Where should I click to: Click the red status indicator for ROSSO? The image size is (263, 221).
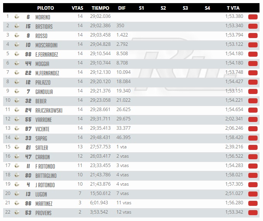[x=253, y=36]
